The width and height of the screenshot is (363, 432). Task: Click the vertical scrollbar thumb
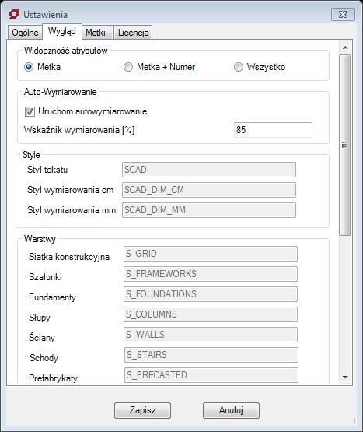345,145
